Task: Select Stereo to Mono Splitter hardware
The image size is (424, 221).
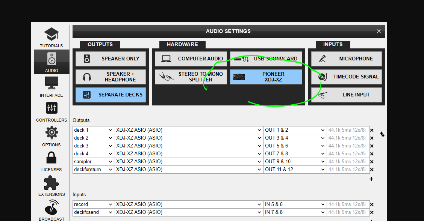Action: click(191, 77)
